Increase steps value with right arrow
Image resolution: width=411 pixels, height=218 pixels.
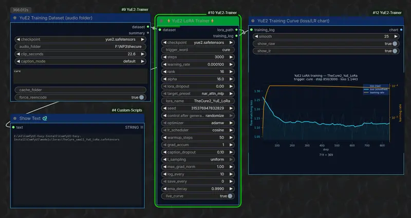click(x=231, y=57)
